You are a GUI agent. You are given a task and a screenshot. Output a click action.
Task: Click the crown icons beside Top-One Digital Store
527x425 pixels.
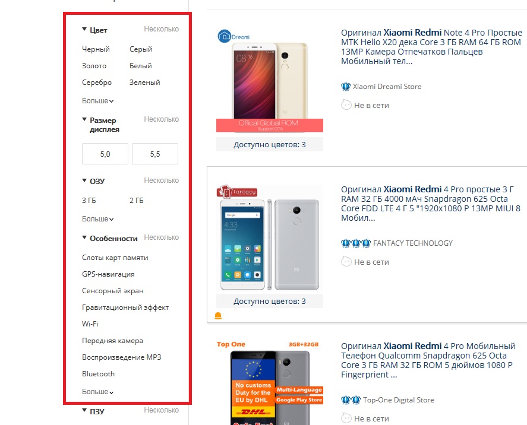[351, 400]
